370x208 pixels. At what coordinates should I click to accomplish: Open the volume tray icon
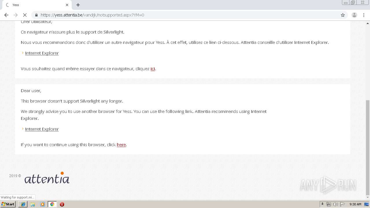(x=336, y=204)
